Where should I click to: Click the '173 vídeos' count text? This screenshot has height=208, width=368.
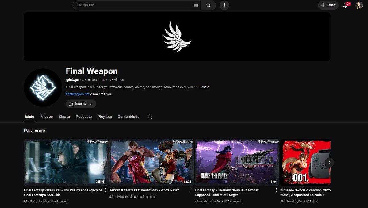116,80
